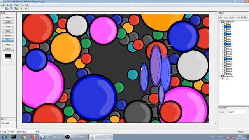Remove the object with the minus icon
Screen dimensions: 249x140
227,17
